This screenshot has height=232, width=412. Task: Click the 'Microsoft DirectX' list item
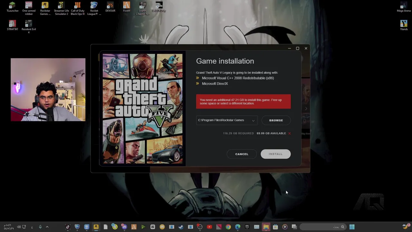[x=215, y=84]
